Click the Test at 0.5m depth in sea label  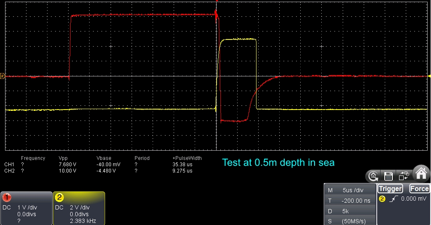[x=278, y=162]
